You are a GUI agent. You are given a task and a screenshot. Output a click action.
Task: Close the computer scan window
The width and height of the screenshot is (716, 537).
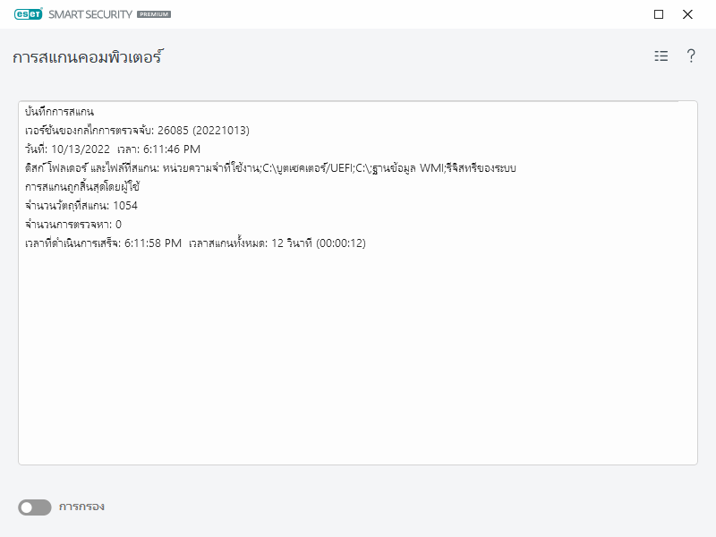point(686,14)
